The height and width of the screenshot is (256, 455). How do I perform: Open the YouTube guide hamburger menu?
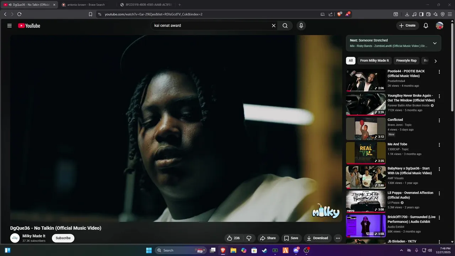[x=10, y=26]
